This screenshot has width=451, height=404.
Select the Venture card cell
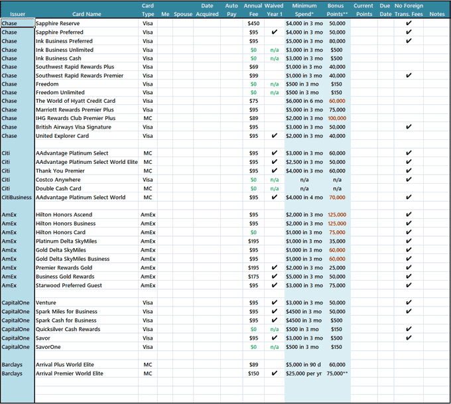pyautogui.click(x=86, y=303)
